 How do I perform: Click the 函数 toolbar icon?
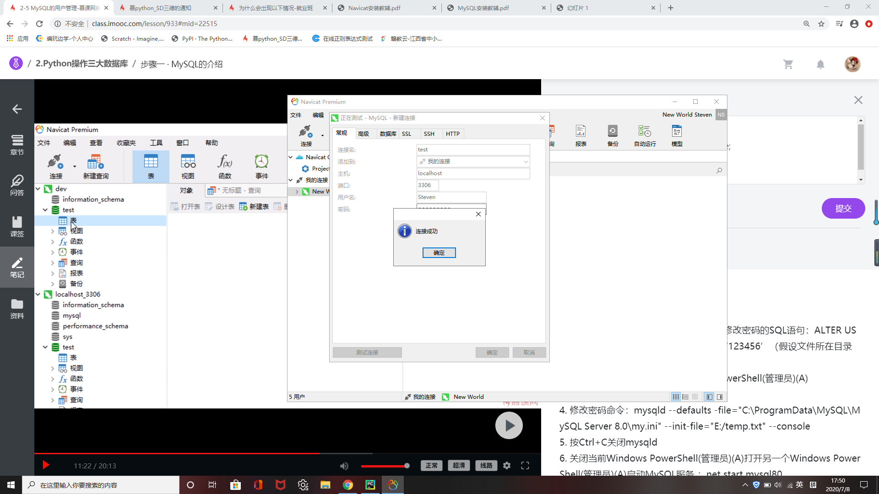tap(225, 166)
